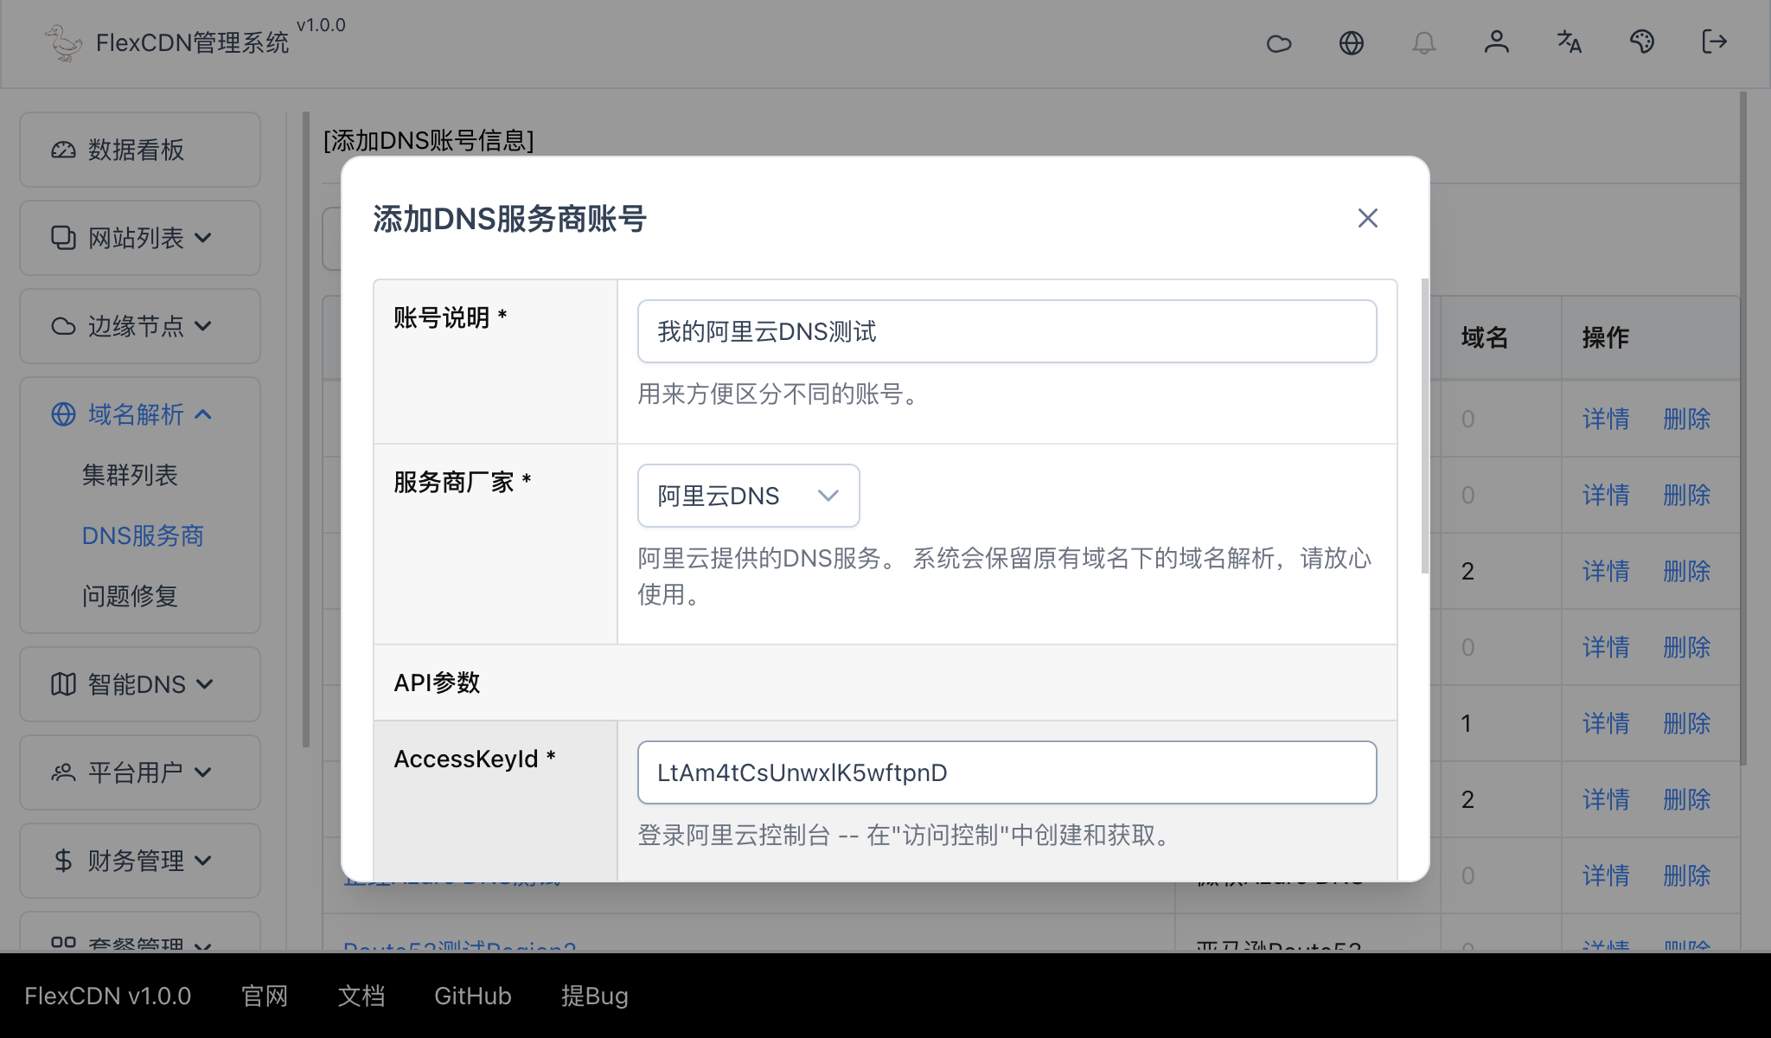
Task: Open the language switcher icon
Action: click(x=1569, y=42)
